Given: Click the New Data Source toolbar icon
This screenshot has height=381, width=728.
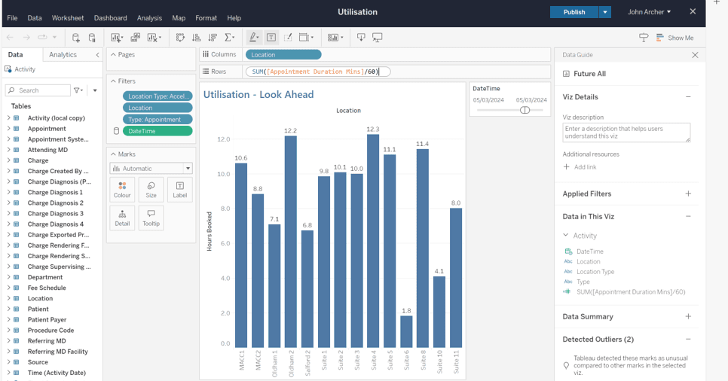Looking at the screenshot, I should click(x=76, y=38).
